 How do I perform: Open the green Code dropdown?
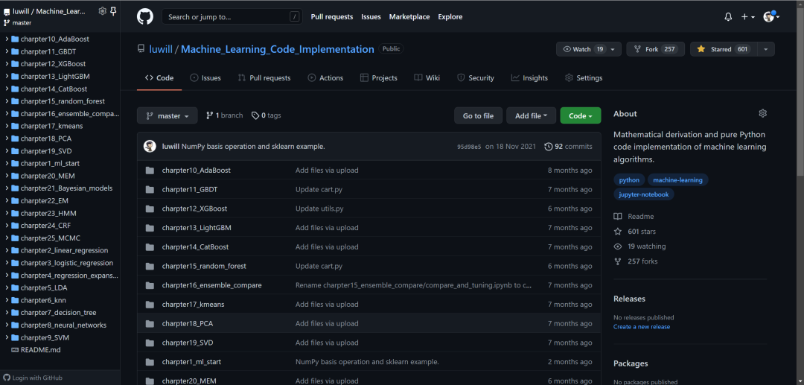(581, 116)
